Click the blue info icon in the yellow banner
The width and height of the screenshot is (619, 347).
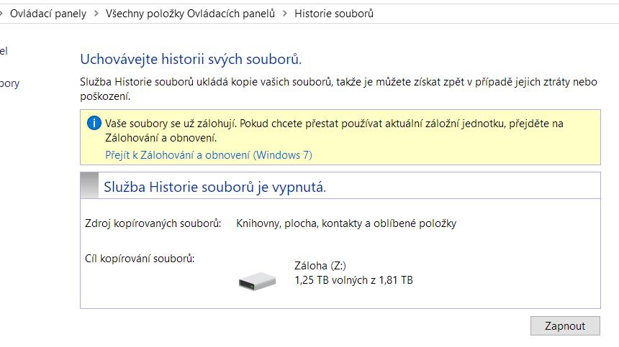94,124
